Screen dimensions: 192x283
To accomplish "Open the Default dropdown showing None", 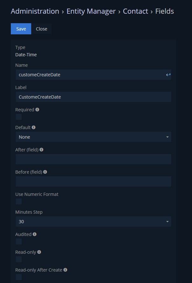I will point(94,137).
